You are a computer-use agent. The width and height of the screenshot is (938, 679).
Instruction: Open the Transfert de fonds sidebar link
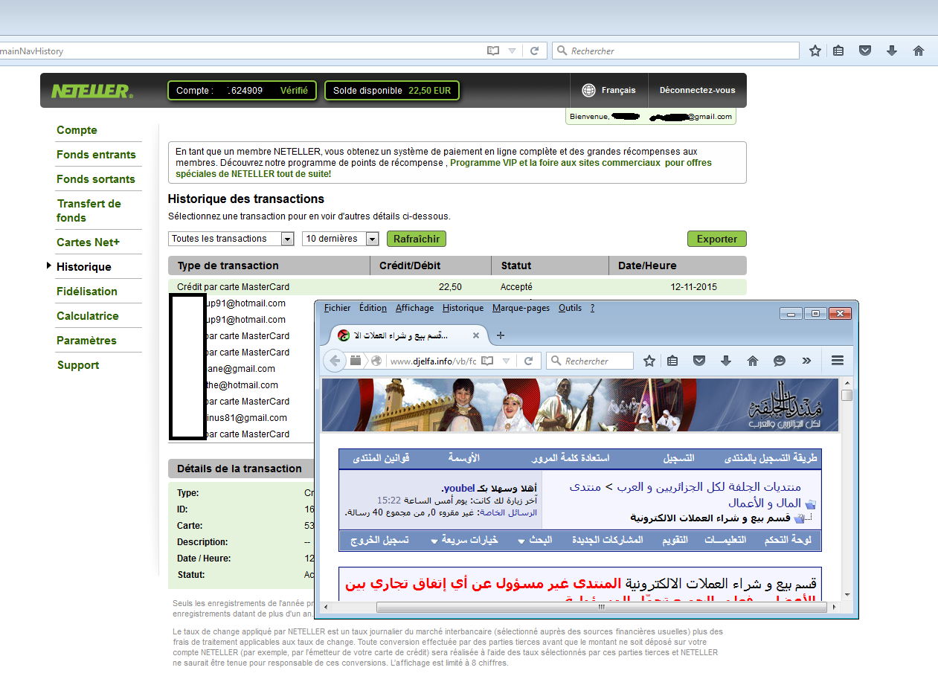click(x=89, y=210)
